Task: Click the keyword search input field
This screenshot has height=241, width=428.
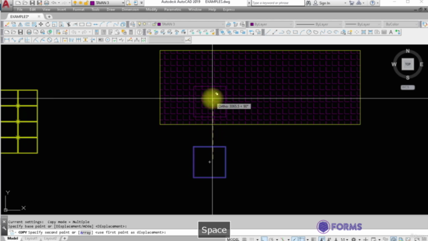Action: coord(278,3)
